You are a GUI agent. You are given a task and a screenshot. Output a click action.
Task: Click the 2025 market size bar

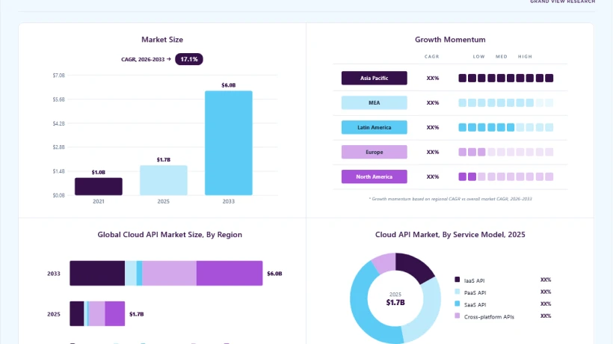pyautogui.click(x=164, y=180)
